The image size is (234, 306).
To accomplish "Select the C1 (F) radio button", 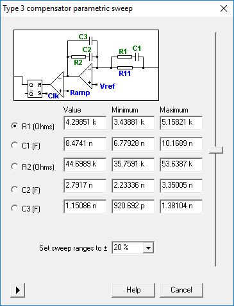I will click(x=26, y=146).
